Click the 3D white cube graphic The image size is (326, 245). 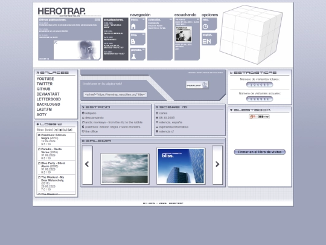pyautogui.click(x=251, y=34)
